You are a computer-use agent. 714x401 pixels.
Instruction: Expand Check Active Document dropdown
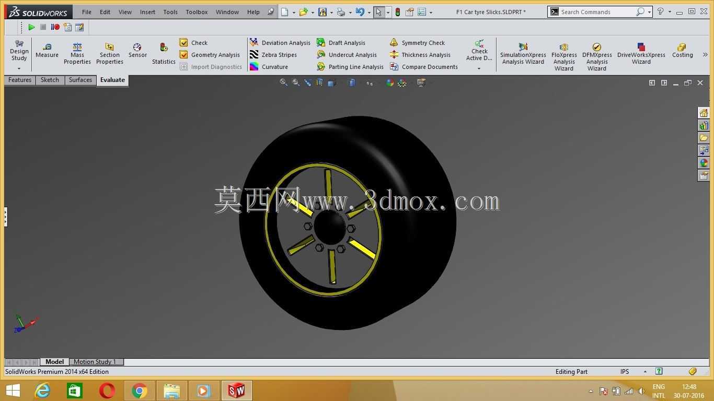tap(479, 69)
